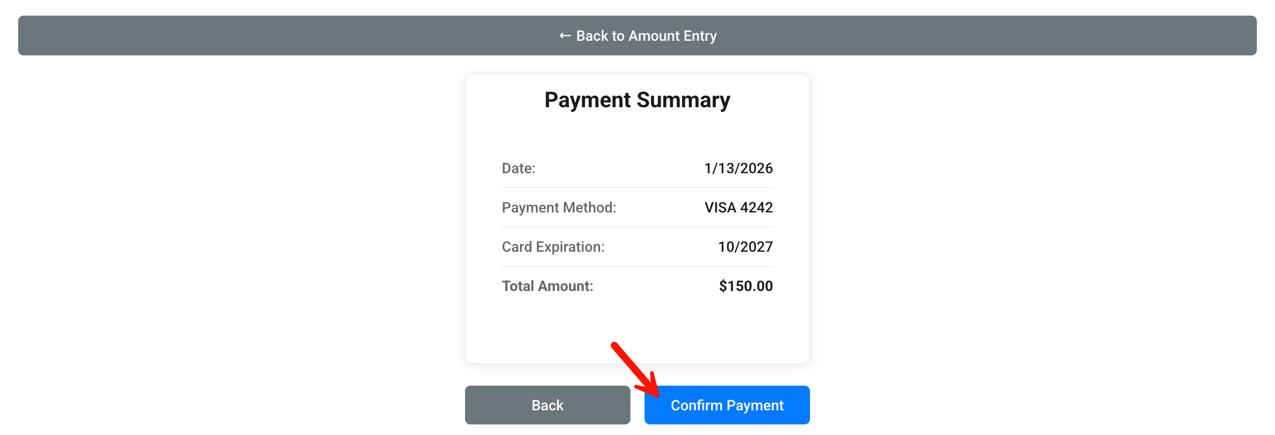Select the $150.00 total amount value

click(746, 286)
